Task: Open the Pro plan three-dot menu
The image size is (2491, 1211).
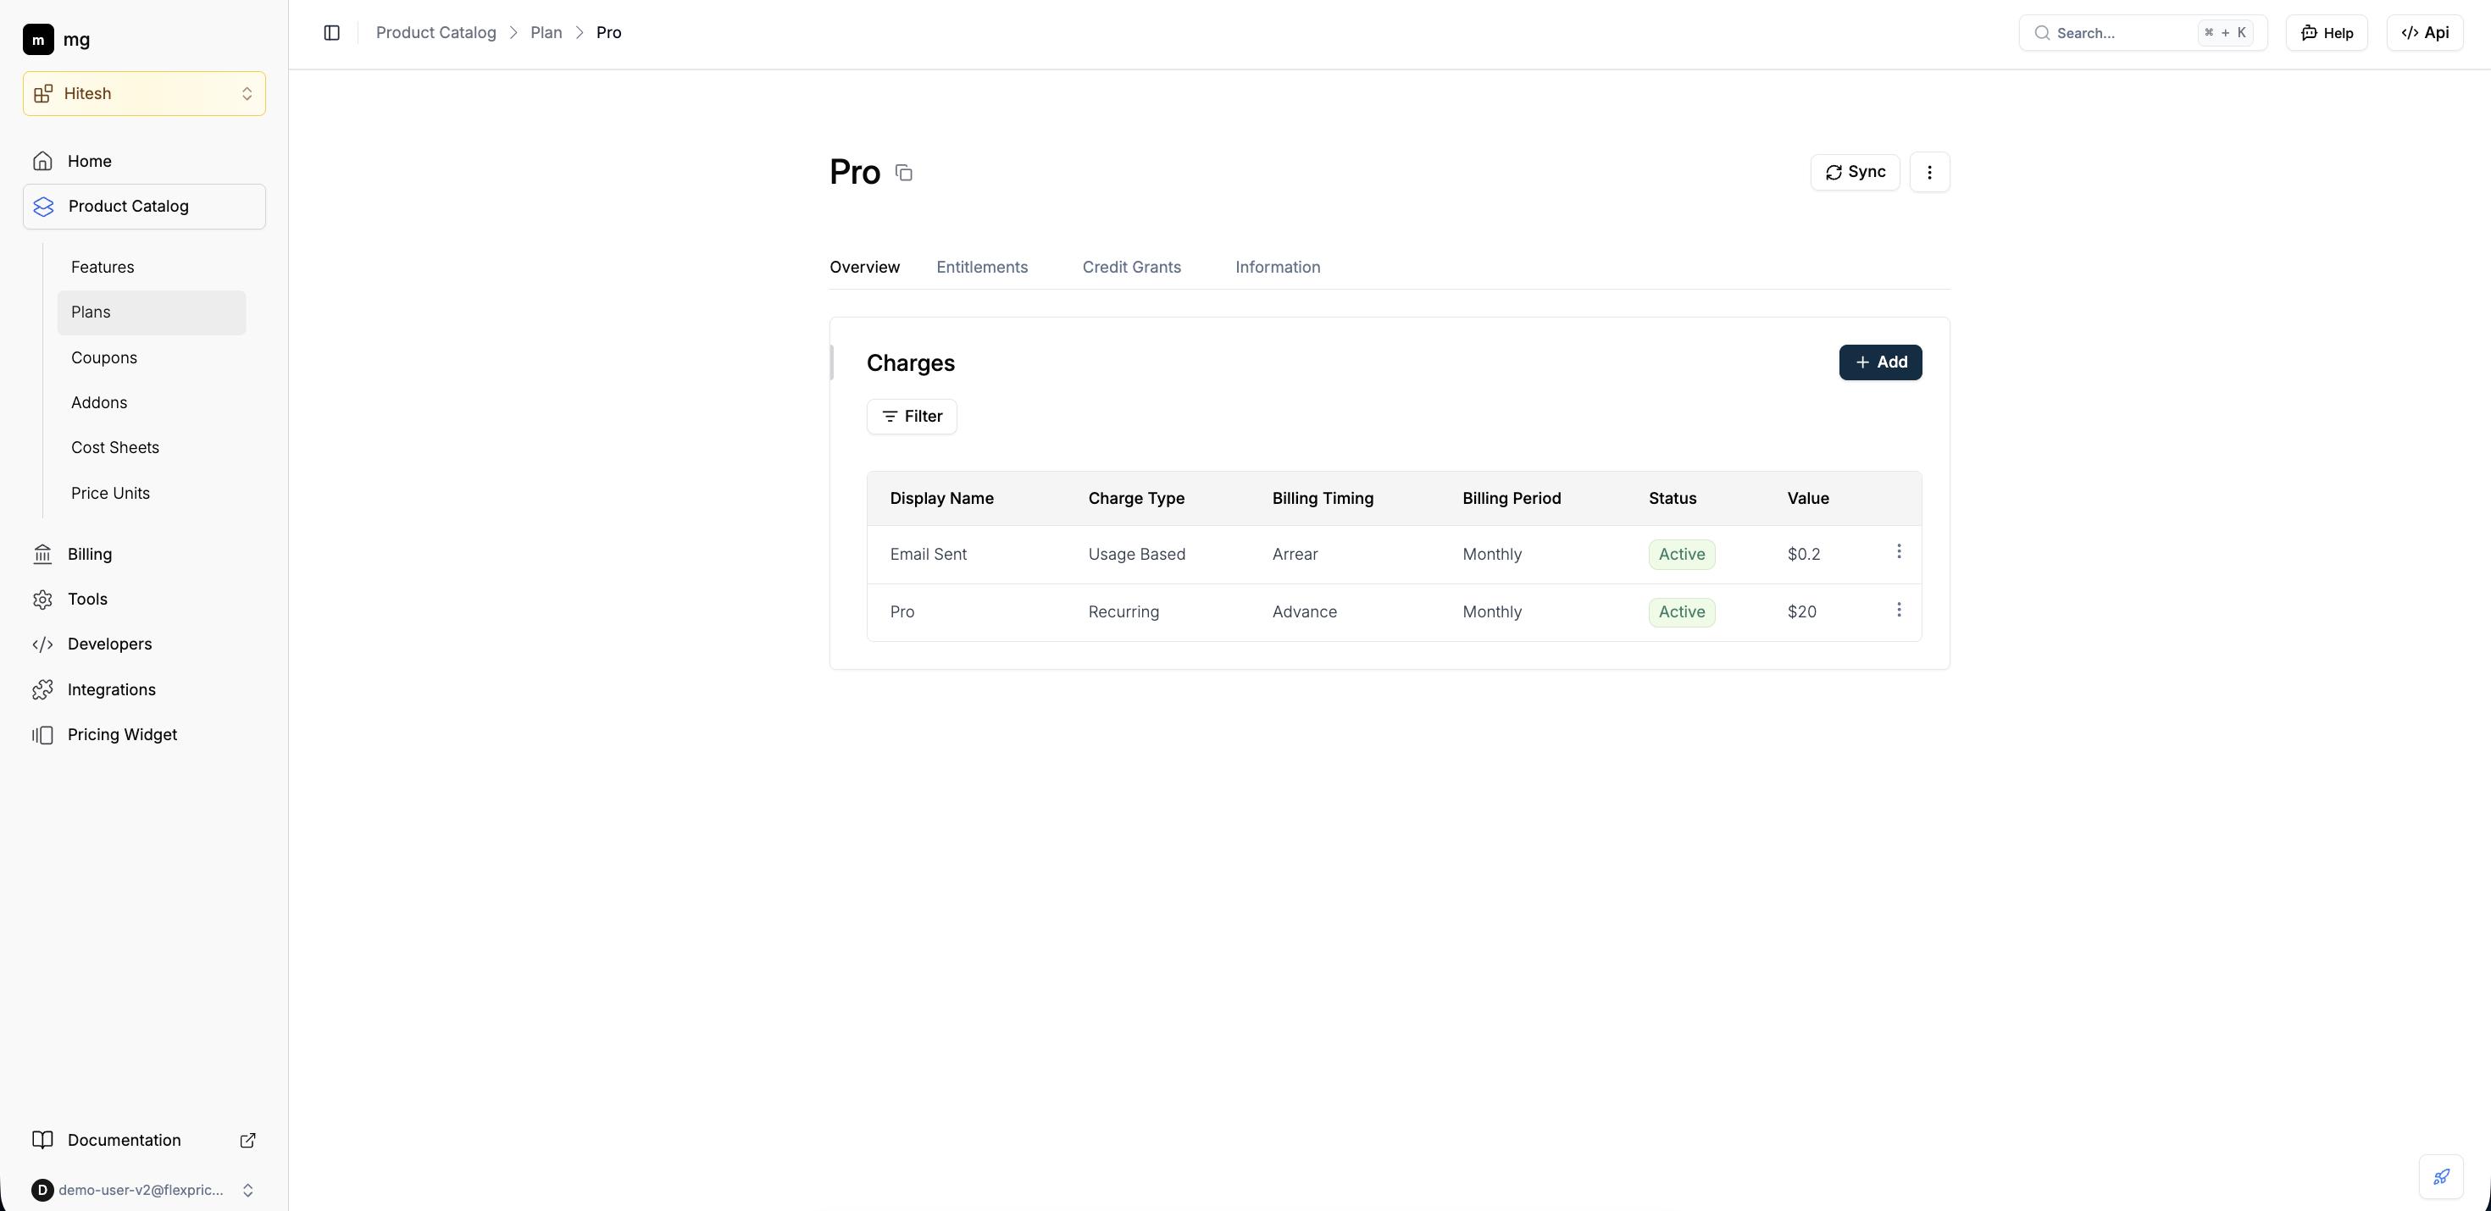Action: (x=1929, y=172)
